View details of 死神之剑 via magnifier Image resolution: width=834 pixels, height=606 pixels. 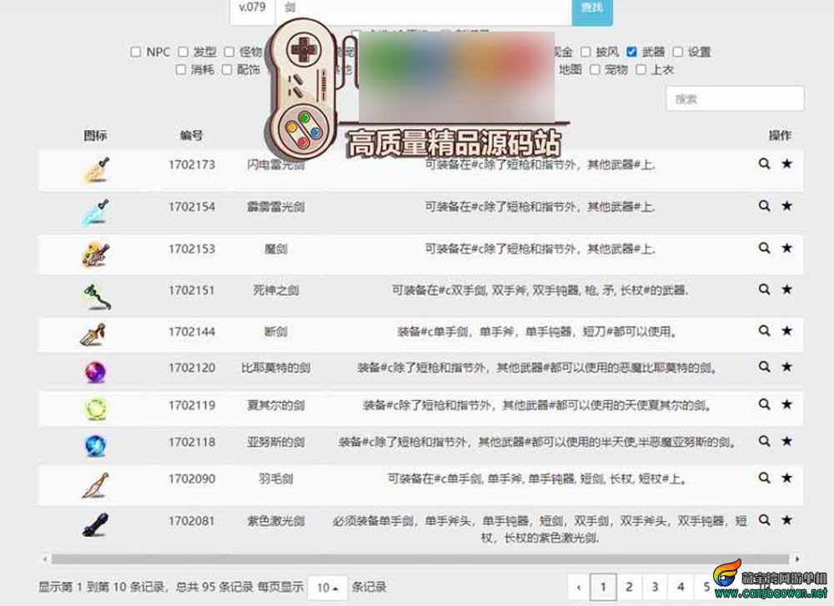tap(764, 290)
